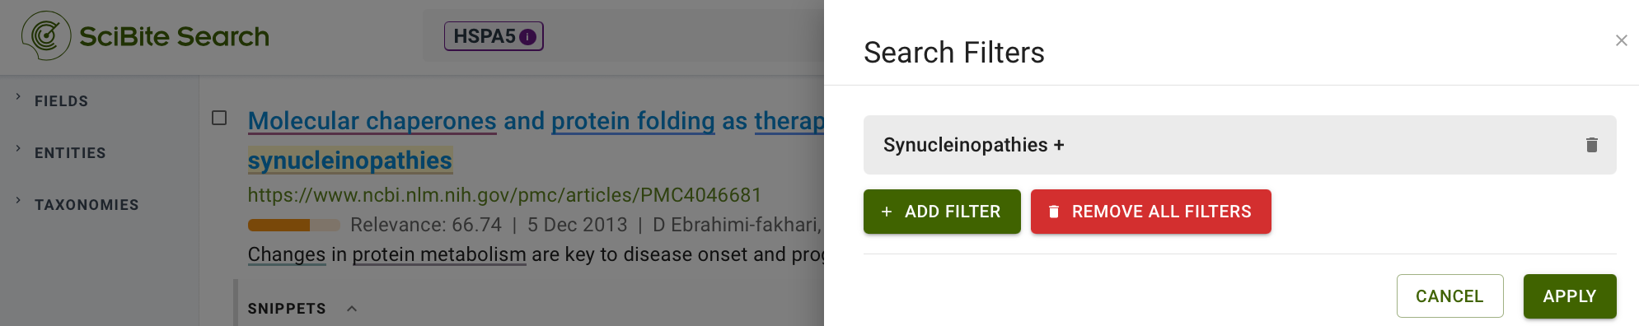This screenshot has width=1639, height=326.
Task: Open the PMC4046681 article URL
Action: coord(504,195)
